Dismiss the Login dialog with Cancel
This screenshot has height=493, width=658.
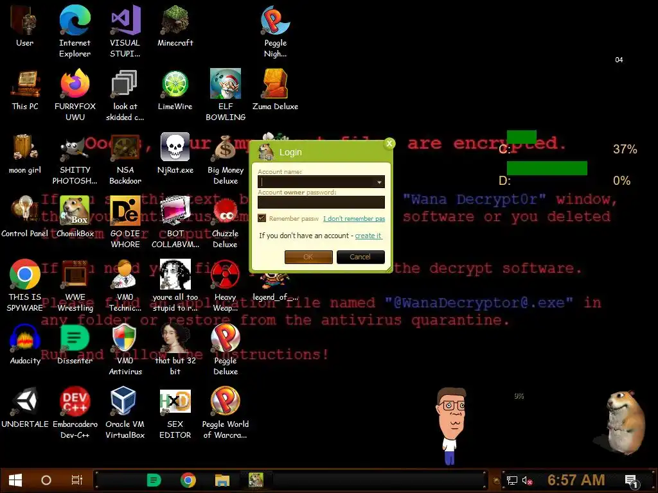(360, 257)
